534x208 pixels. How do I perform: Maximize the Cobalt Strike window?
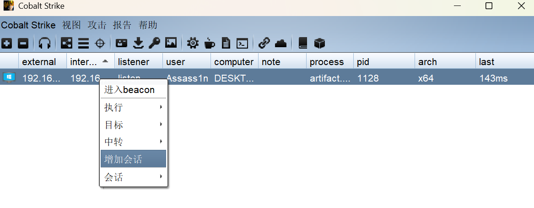point(489,6)
